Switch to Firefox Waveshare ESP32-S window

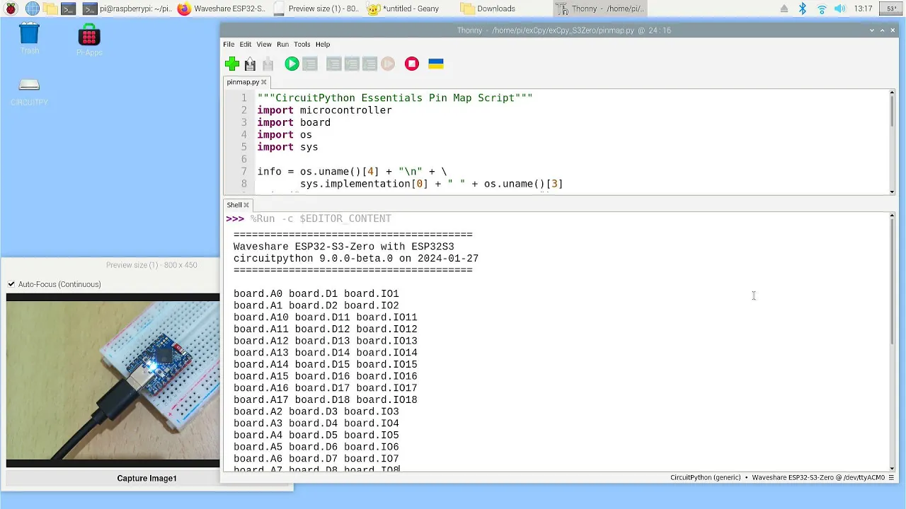pyautogui.click(x=222, y=8)
